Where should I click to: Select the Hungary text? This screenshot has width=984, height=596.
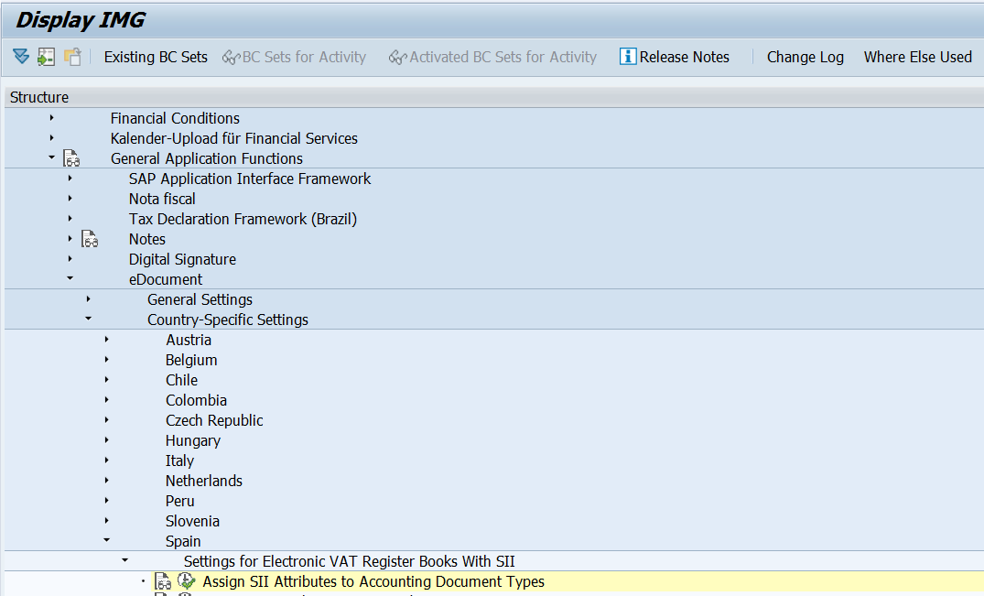192,441
